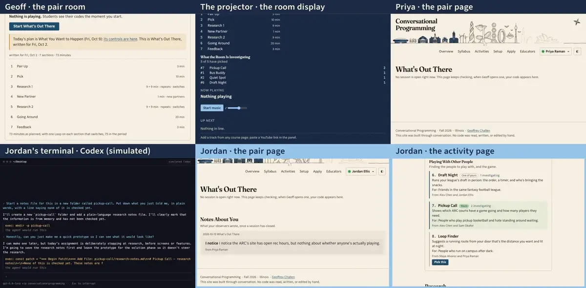Go to Activities on Jordan's pair page

click(288, 171)
